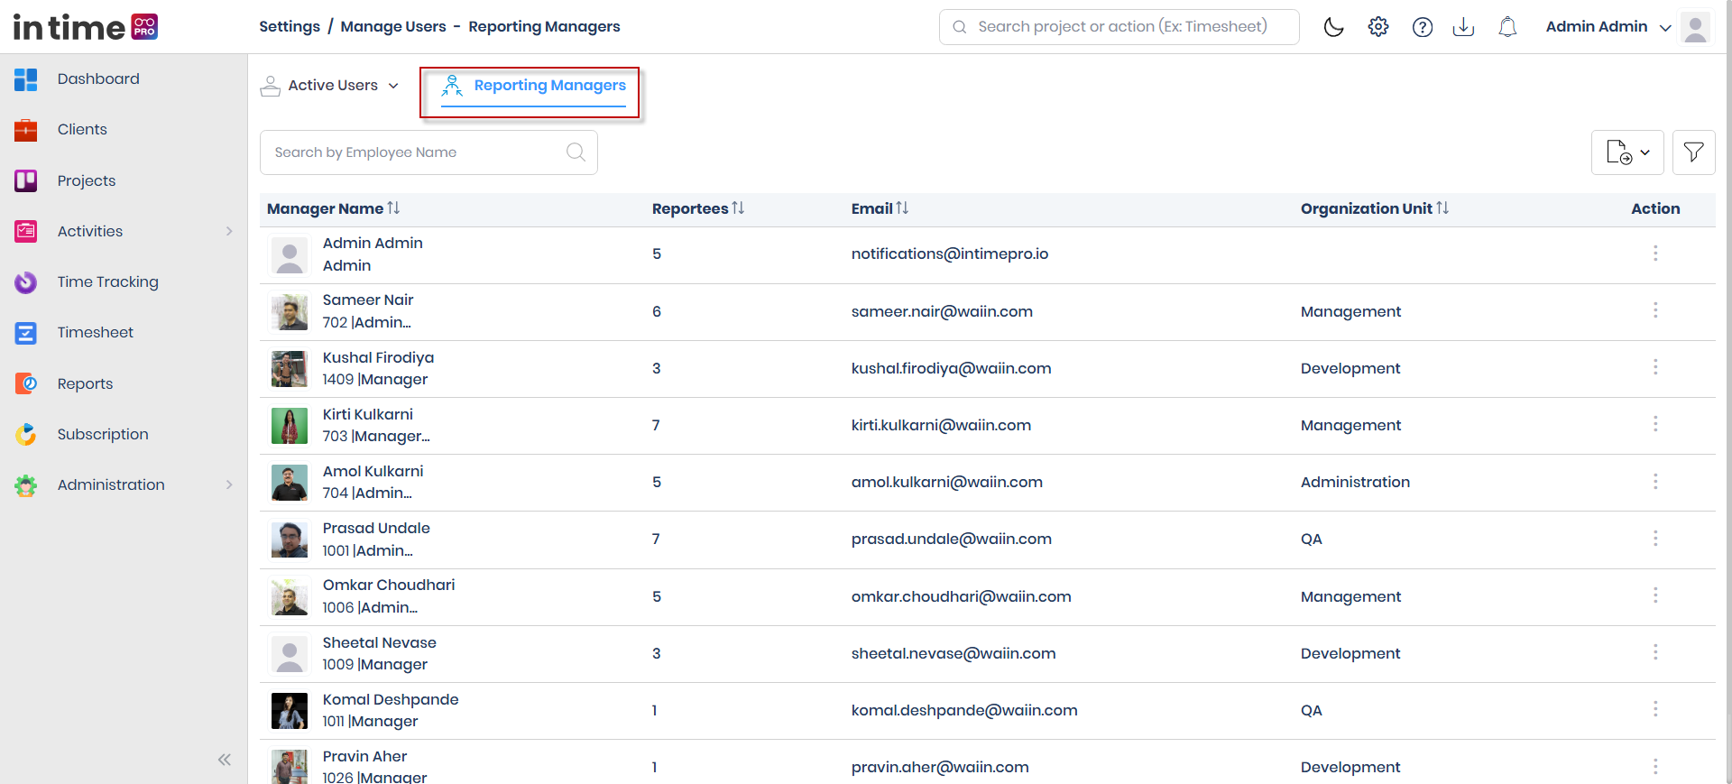1732x784 pixels.
Task: Click the Settings breadcrumb link
Action: tap(290, 27)
